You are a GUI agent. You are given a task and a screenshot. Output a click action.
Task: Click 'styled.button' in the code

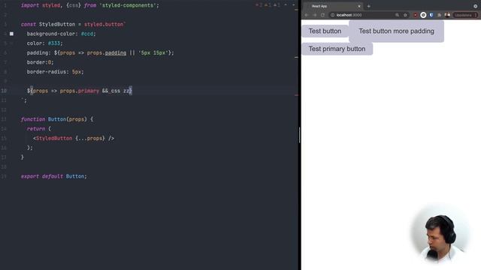[x=104, y=24]
